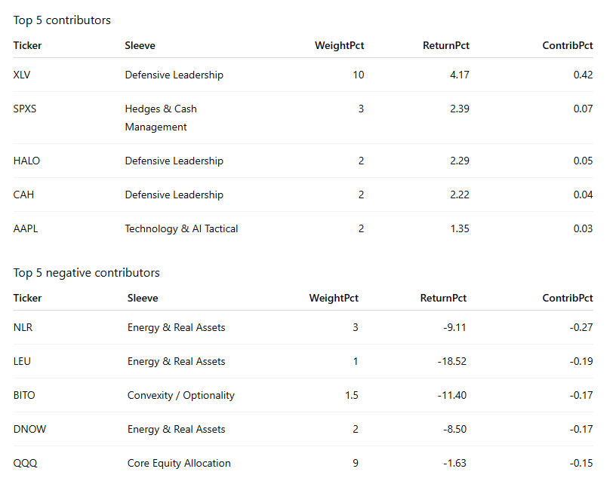
Task: Click CAH's 'Defensive Leadership' sleeve cell
Action: pyautogui.click(x=174, y=195)
